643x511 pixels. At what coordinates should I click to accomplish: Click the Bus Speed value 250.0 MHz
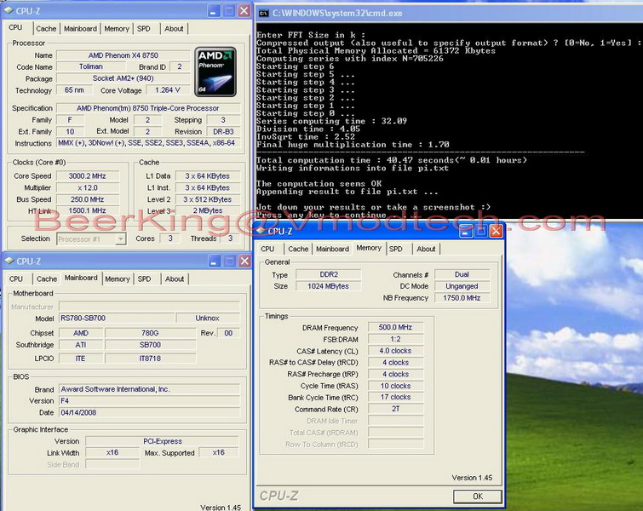[x=88, y=199]
